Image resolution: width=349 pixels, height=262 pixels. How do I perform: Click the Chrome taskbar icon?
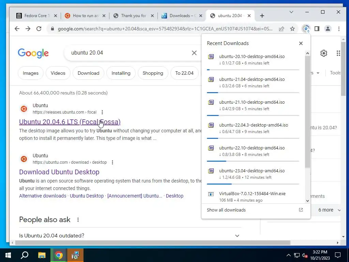point(59,255)
